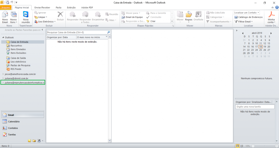
Task: Switch to the Exibição tab
Action: click(x=71, y=8)
